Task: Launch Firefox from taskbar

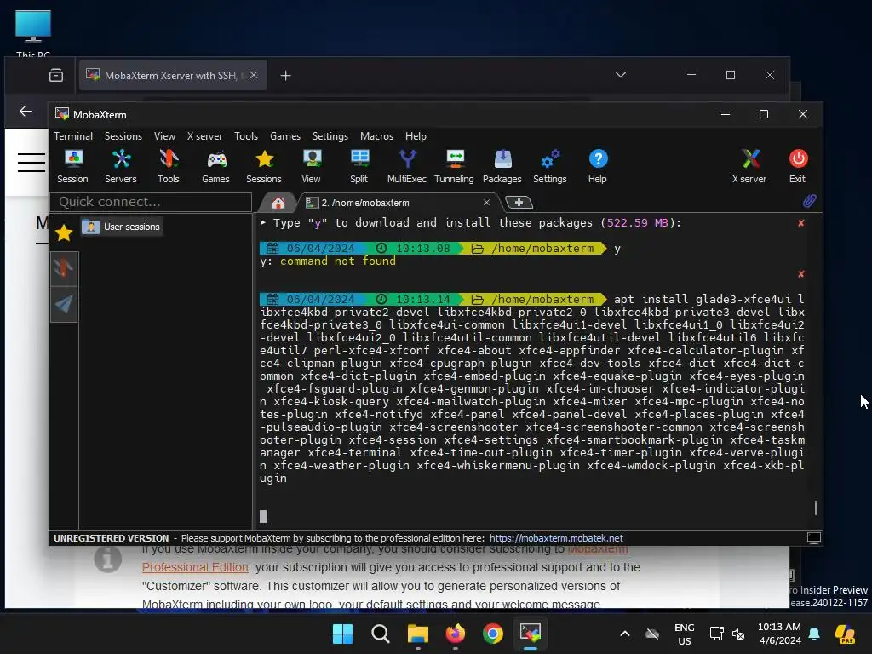Action: 456,634
